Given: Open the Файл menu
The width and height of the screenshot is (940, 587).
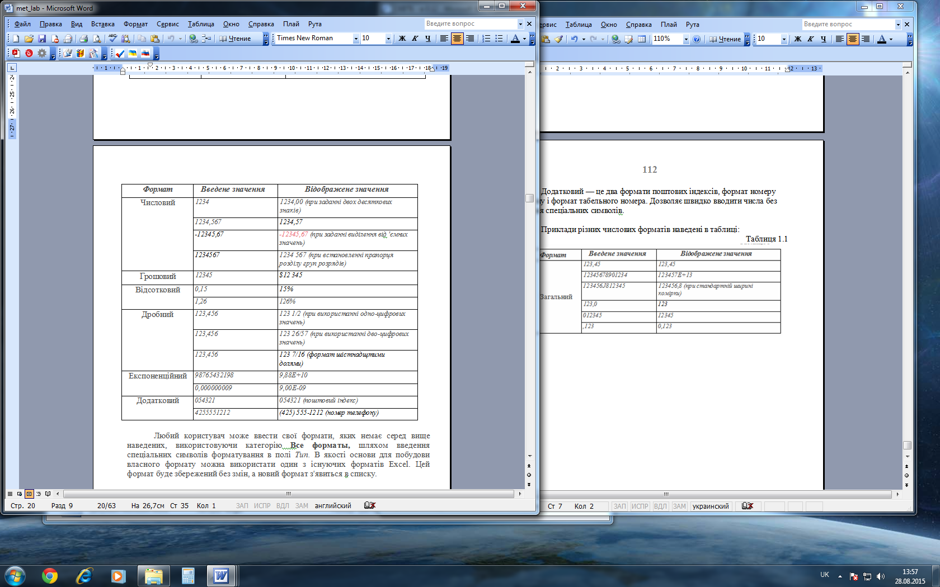Looking at the screenshot, I should point(22,24).
